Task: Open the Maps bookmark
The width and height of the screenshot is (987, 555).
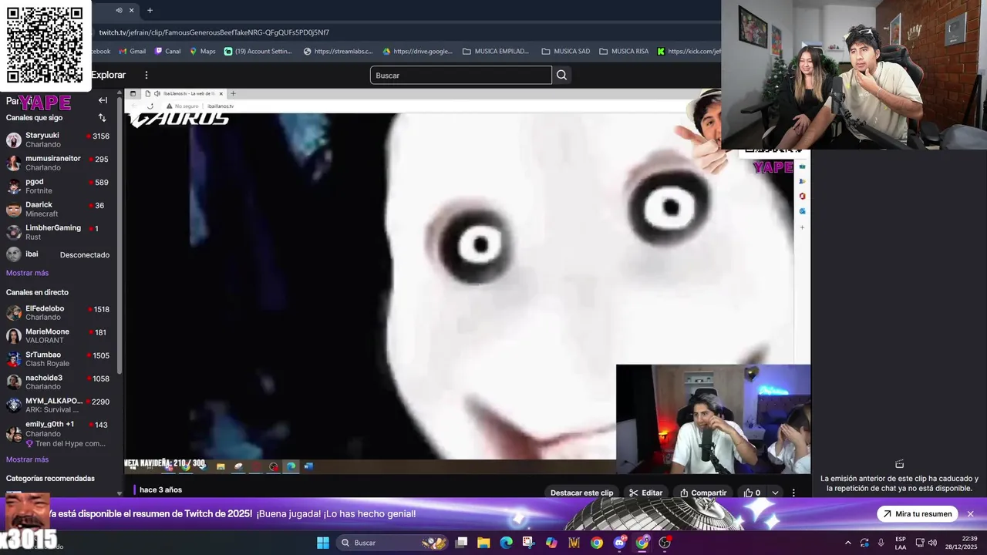Action: coord(202,52)
